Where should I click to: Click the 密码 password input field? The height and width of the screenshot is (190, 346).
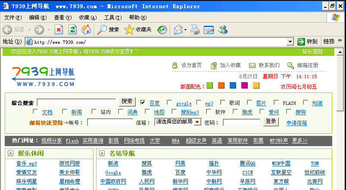[x=241, y=122]
